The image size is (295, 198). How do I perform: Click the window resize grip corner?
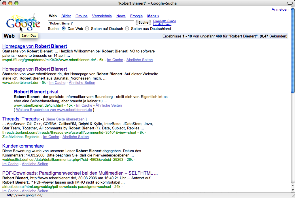[x=293, y=196]
